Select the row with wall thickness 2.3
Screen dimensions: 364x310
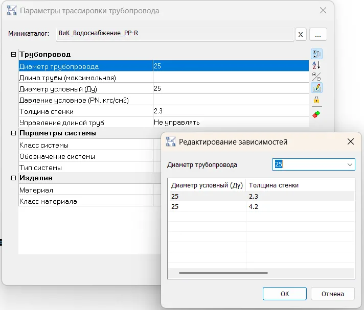tap(261, 196)
